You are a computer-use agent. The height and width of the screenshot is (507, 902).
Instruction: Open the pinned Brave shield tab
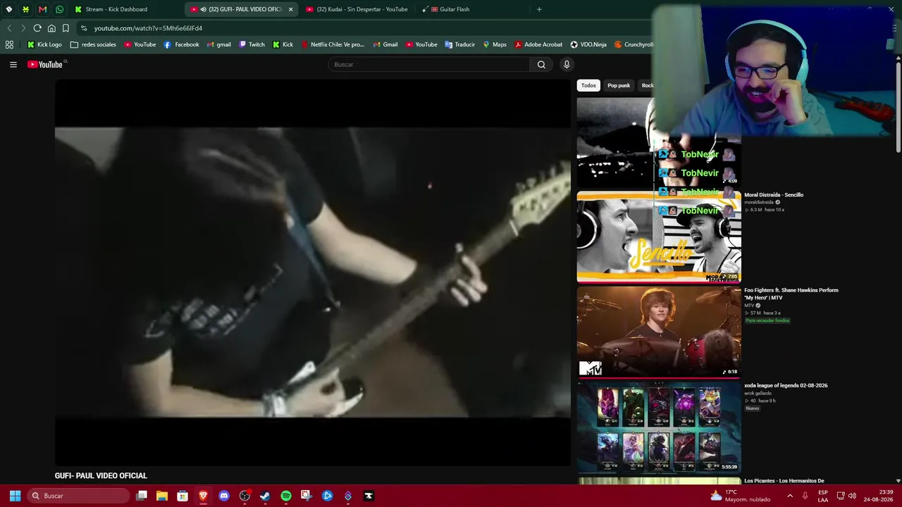coord(8,9)
